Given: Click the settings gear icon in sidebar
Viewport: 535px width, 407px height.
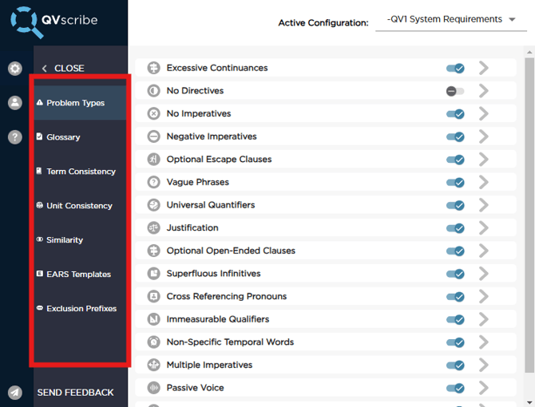Looking at the screenshot, I should tap(15, 69).
